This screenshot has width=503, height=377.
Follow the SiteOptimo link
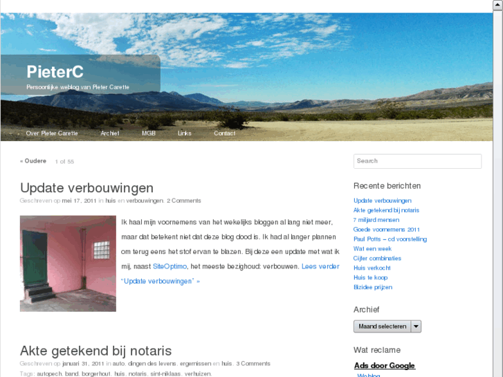coord(170,266)
